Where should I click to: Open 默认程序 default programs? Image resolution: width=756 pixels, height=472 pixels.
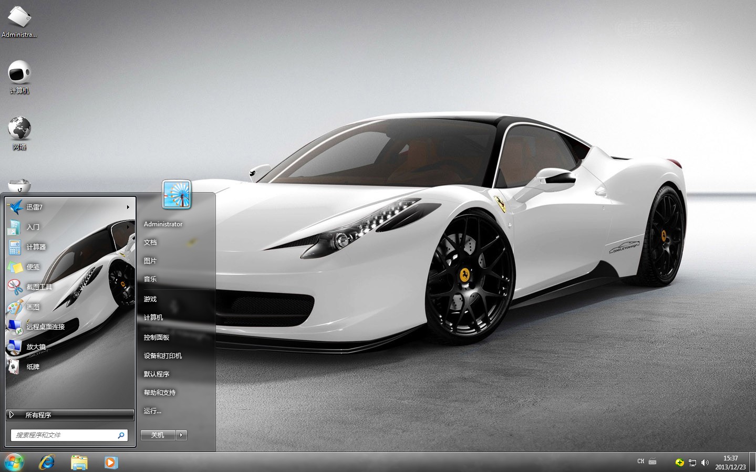coord(157,374)
